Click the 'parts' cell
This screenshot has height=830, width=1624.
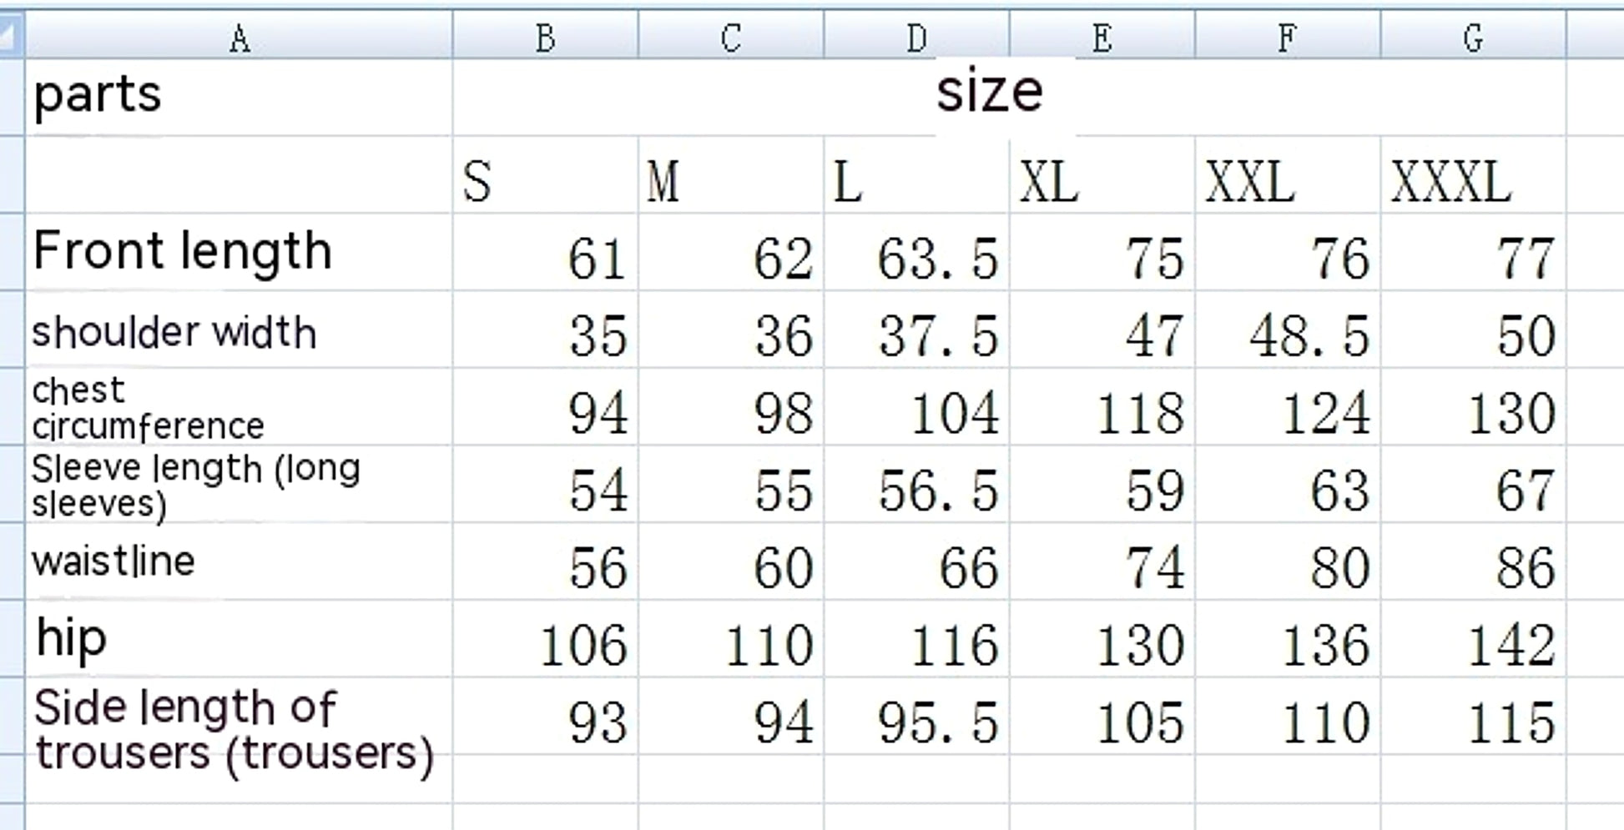[239, 97]
